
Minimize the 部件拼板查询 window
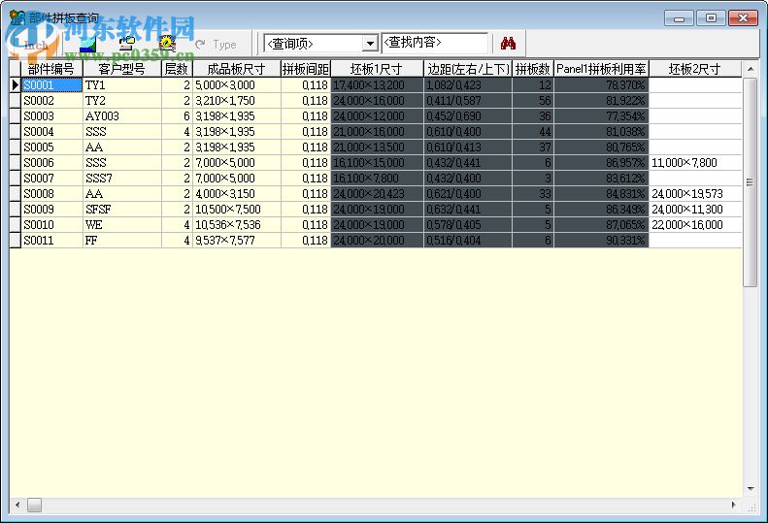click(679, 18)
